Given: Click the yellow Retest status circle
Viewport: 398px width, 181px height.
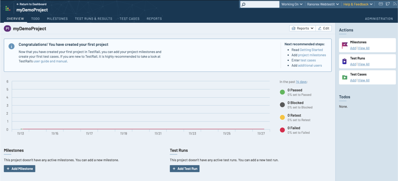Looking at the screenshot, I should pyautogui.click(x=282, y=117).
